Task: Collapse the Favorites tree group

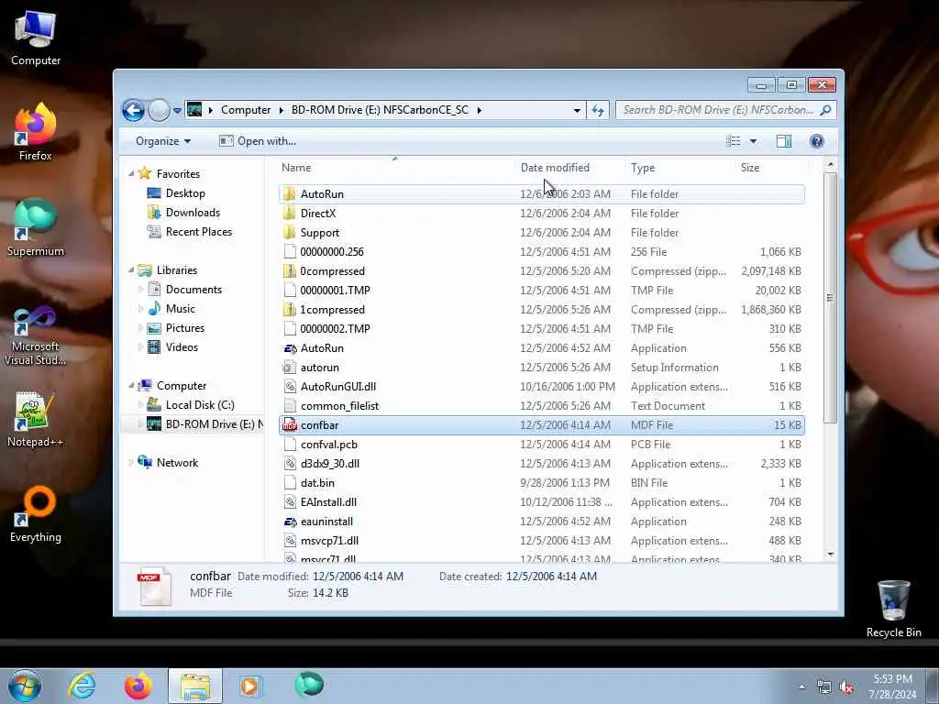Action: click(x=131, y=173)
